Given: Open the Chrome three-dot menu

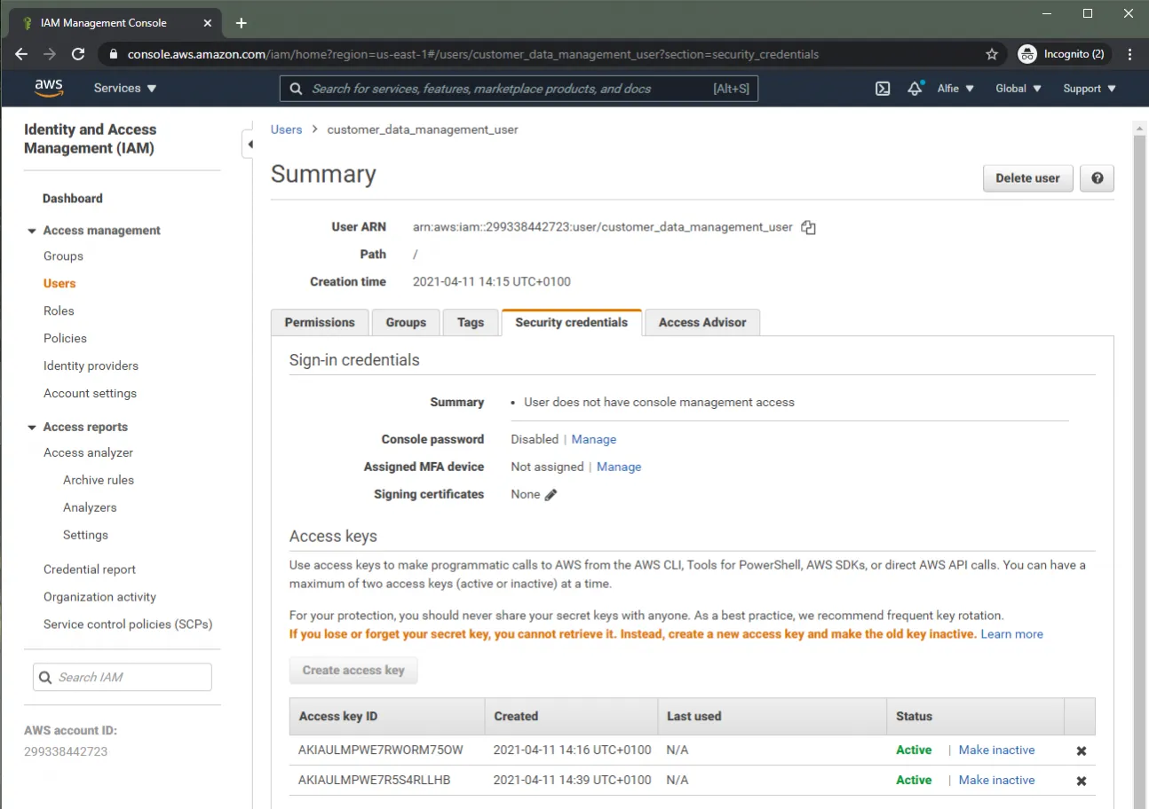Looking at the screenshot, I should coord(1129,54).
